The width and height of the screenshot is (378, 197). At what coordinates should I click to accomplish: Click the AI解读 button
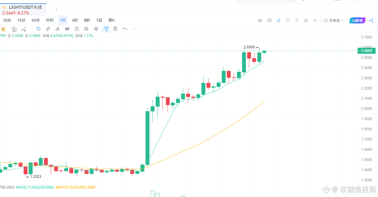357,20
